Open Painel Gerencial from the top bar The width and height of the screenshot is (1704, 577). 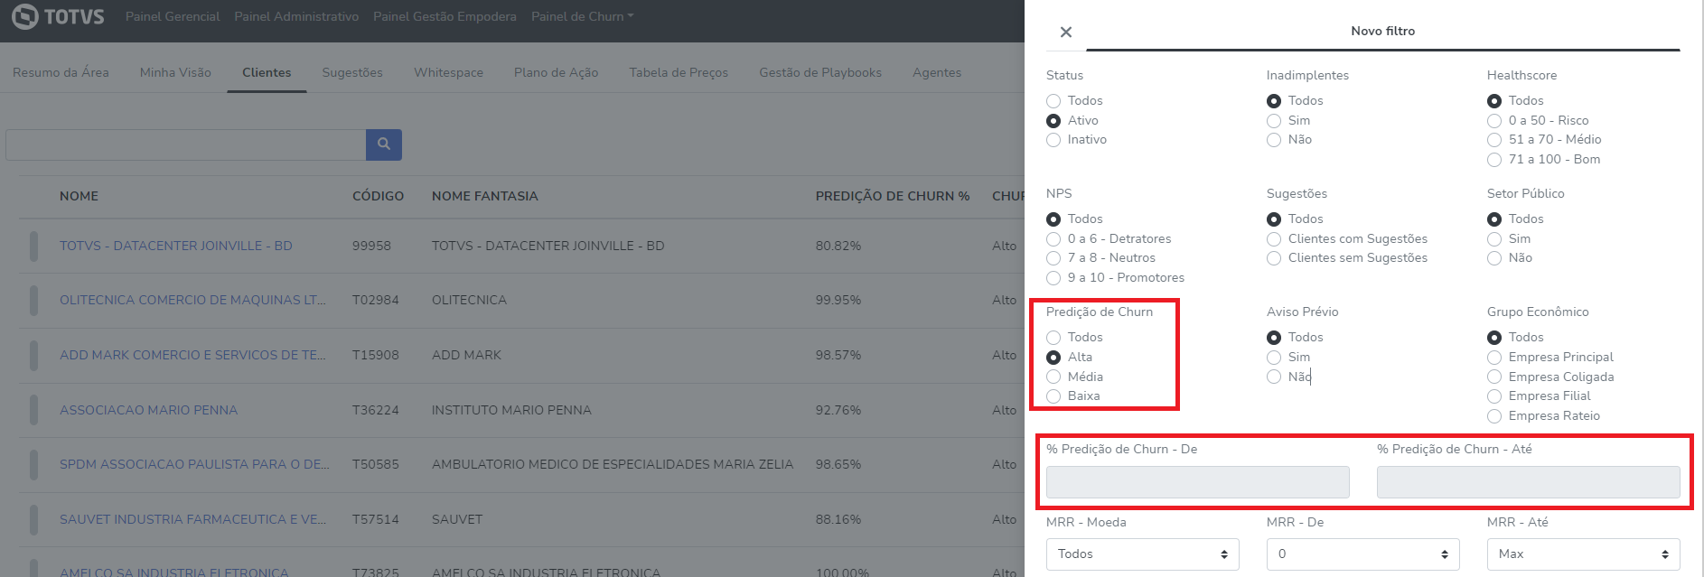[x=173, y=16]
